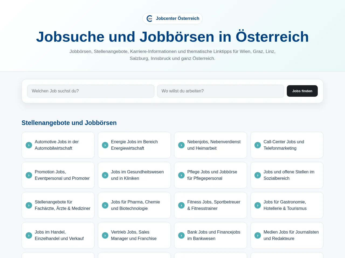Click the arrow icon beside Jobs im Gesundheitswesen
Image resolution: width=345 pixels, height=258 pixels.
(105, 175)
